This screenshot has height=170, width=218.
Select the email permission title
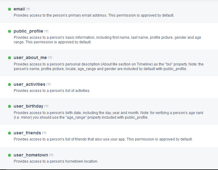click(19, 9)
